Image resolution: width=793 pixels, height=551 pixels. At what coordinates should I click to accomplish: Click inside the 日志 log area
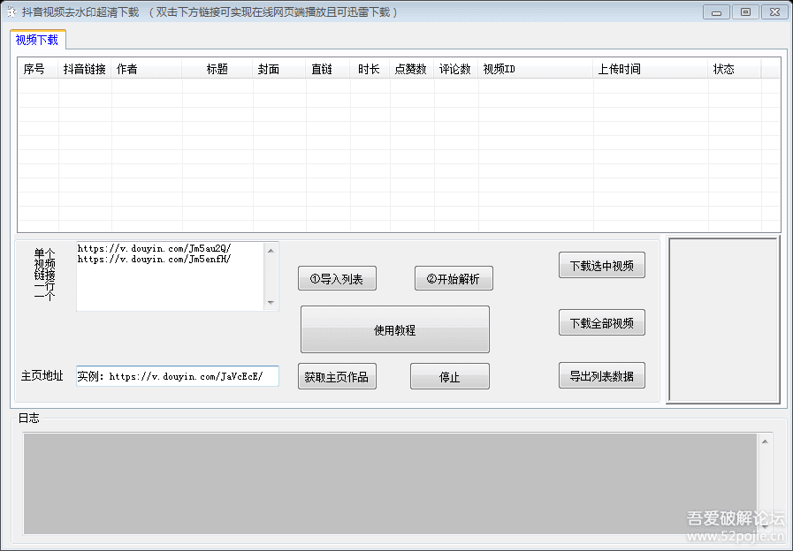(x=390, y=483)
